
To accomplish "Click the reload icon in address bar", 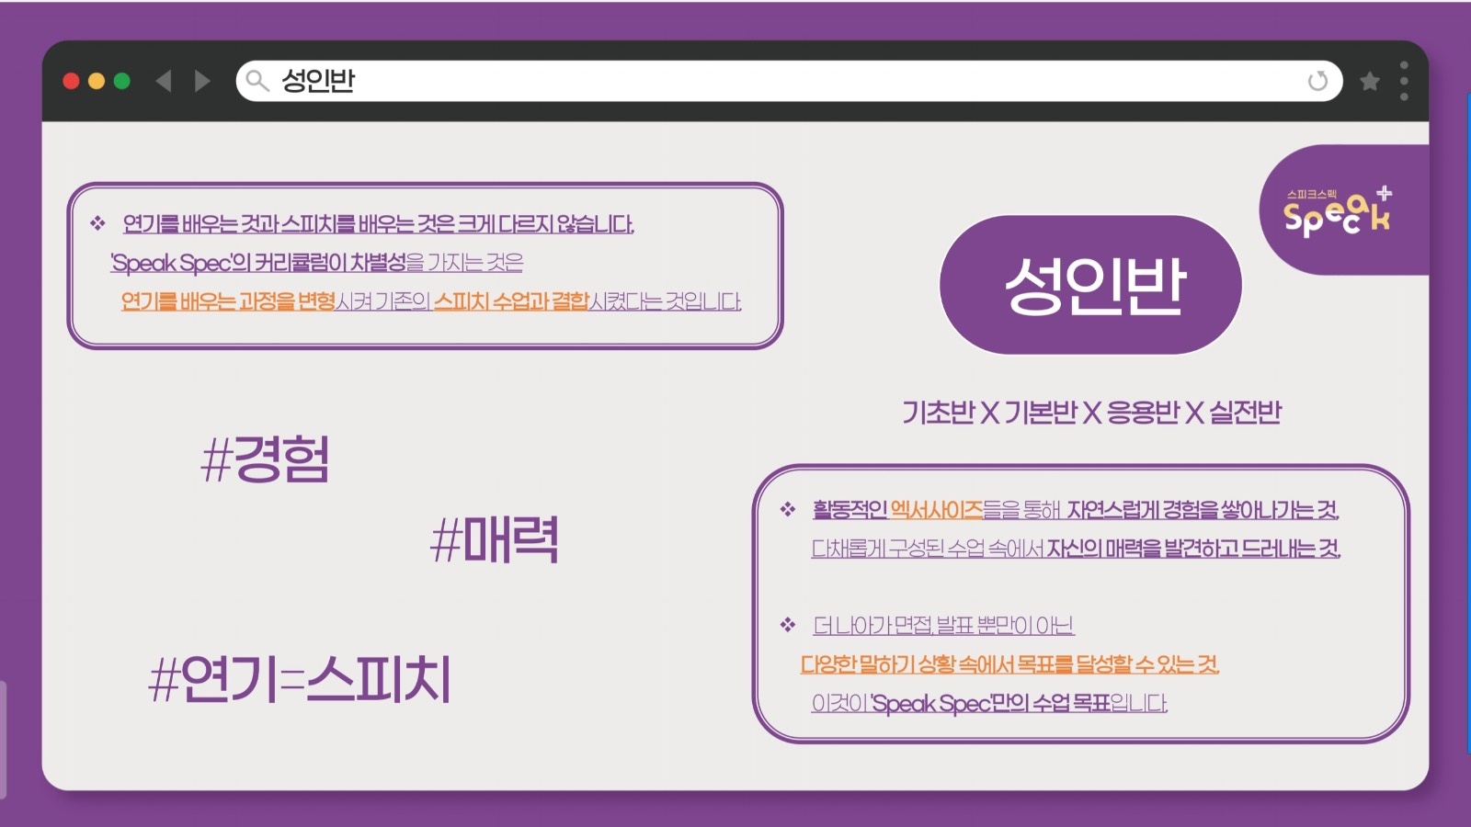I will tap(1317, 81).
